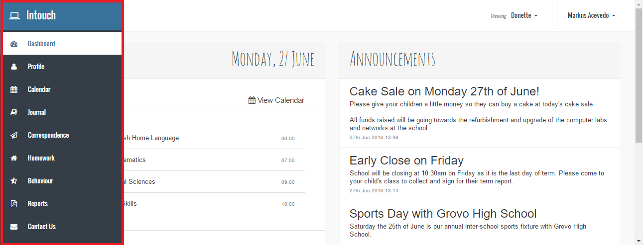Click the Profile person icon
The height and width of the screenshot is (245, 643).
(14, 67)
